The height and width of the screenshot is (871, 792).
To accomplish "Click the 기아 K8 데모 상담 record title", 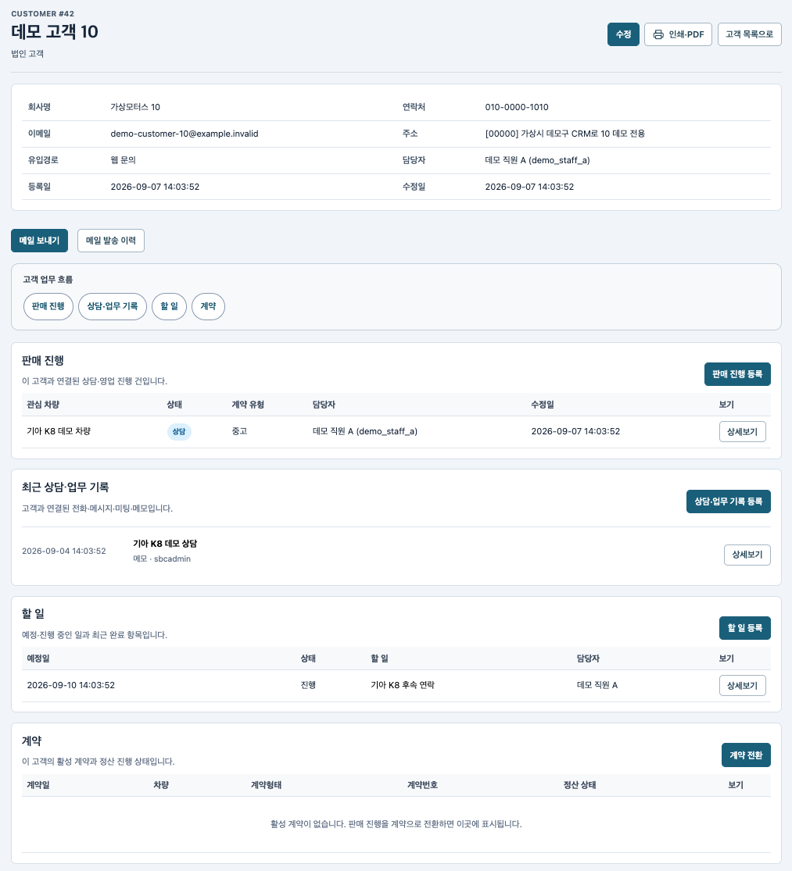I will click(165, 544).
